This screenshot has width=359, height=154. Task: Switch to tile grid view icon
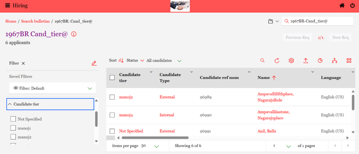pyautogui.click(x=349, y=60)
